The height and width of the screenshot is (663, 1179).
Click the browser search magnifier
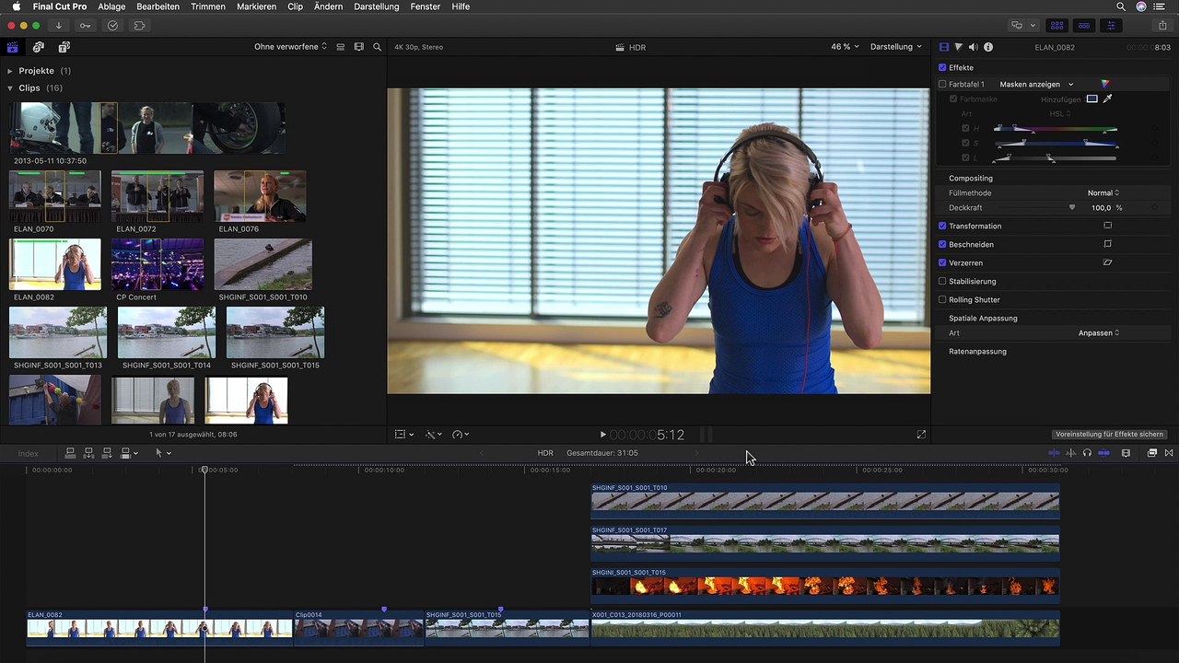[378, 47]
